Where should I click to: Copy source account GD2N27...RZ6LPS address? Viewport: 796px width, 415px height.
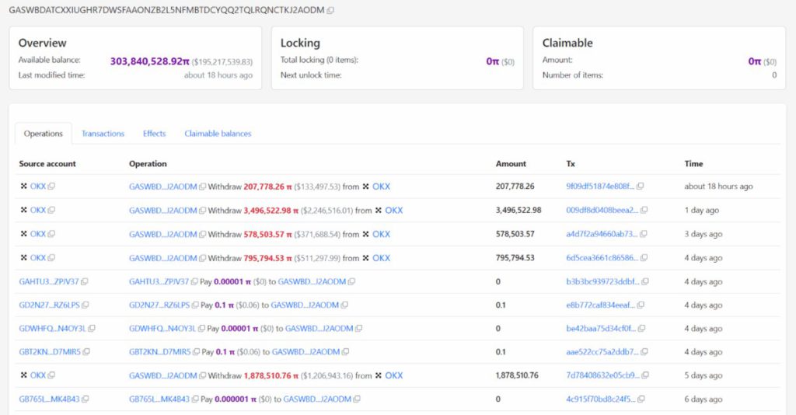pyautogui.click(x=85, y=305)
